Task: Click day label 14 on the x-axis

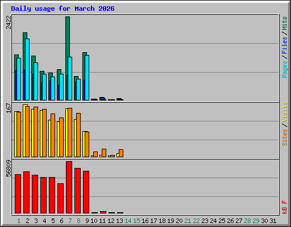Action: (128, 221)
